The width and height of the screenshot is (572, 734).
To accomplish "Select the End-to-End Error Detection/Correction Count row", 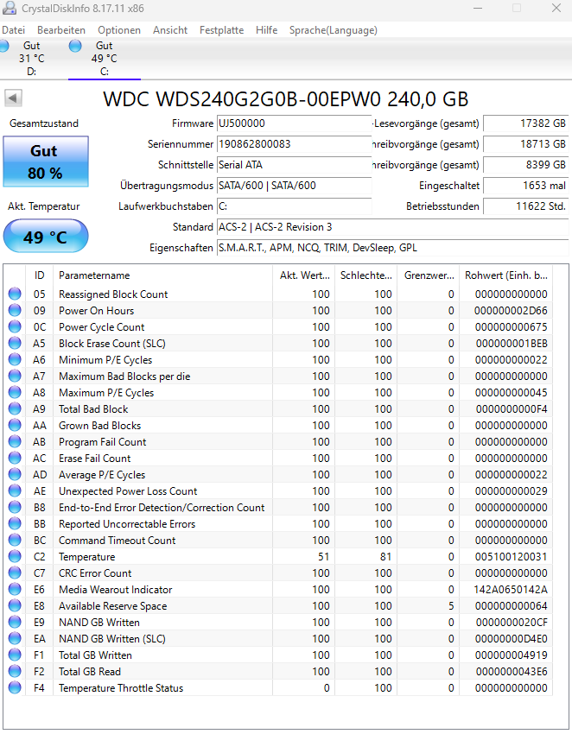I will pos(279,507).
